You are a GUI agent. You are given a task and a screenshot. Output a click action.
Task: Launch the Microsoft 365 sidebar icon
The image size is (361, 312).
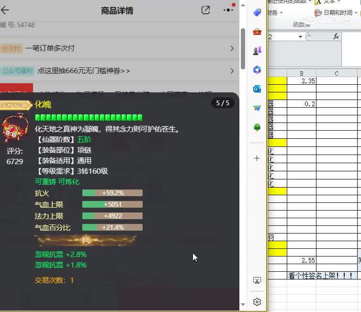tap(257, 70)
